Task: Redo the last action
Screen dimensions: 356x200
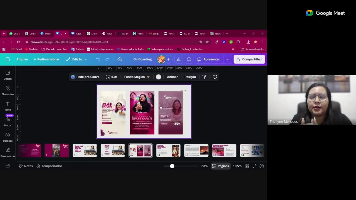Action: [x=107, y=59]
